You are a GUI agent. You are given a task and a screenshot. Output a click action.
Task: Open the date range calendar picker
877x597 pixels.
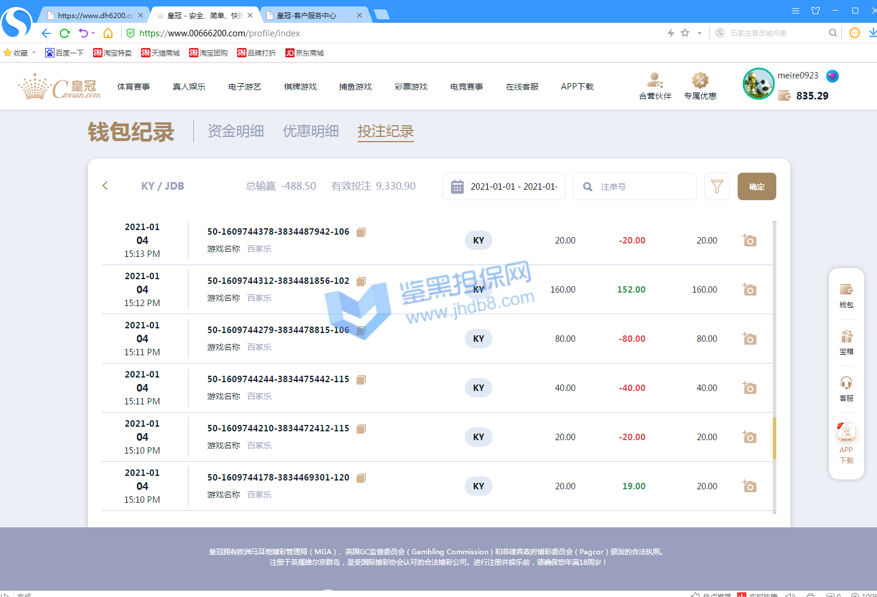coord(457,187)
